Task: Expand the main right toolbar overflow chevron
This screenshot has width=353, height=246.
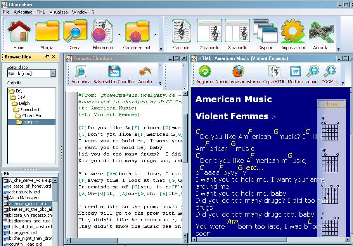Action: pyautogui.click(x=338, y=50)
